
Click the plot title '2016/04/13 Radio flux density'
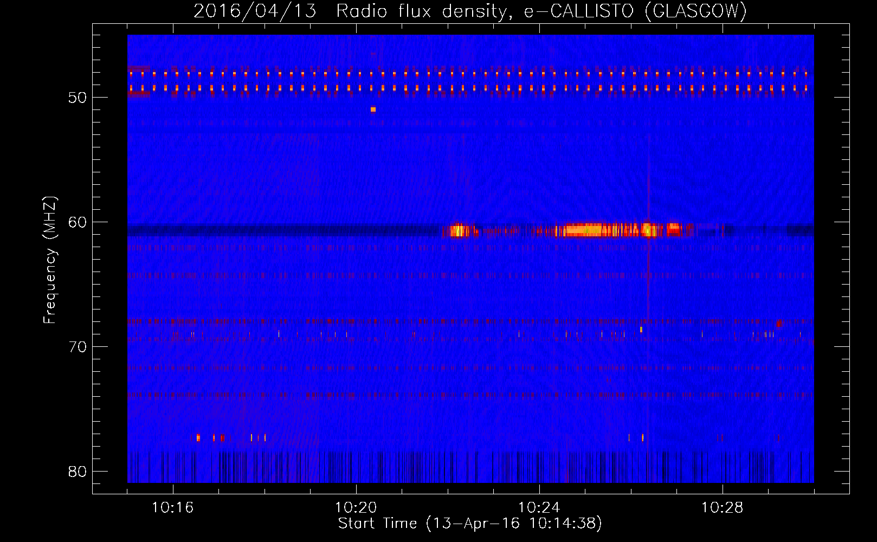(x=351, y=11)
